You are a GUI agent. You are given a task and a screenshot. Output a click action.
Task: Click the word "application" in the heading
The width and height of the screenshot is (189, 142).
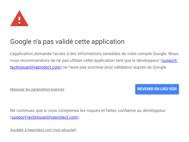[x=109, y=42]
